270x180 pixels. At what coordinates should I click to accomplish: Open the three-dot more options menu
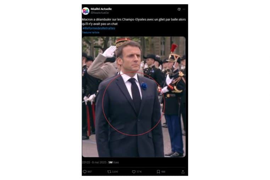(184, 9)
